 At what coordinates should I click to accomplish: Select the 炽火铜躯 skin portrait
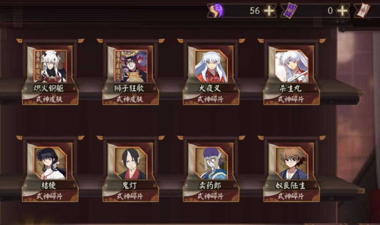coord(50,66)
